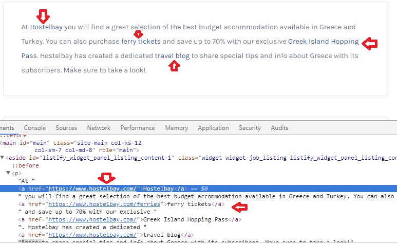Select the travel blog anchor node
The width and height of the screenshot is (397, 244).
click(106, 235)
